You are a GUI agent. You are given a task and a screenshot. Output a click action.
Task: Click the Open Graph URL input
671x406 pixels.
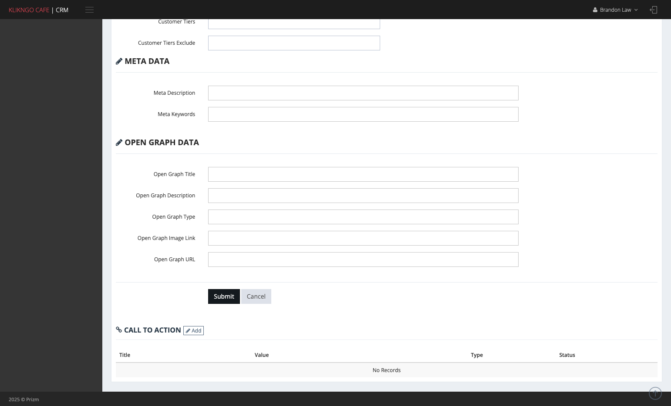coord(363,260)
